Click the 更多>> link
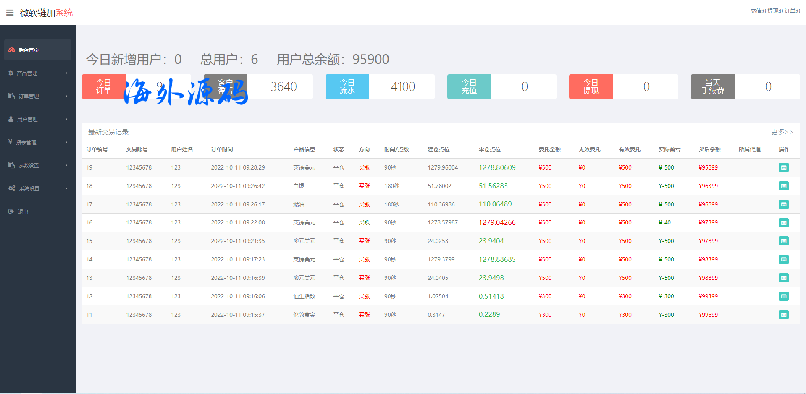The image size is (806, 394). (x=782, y=132)
